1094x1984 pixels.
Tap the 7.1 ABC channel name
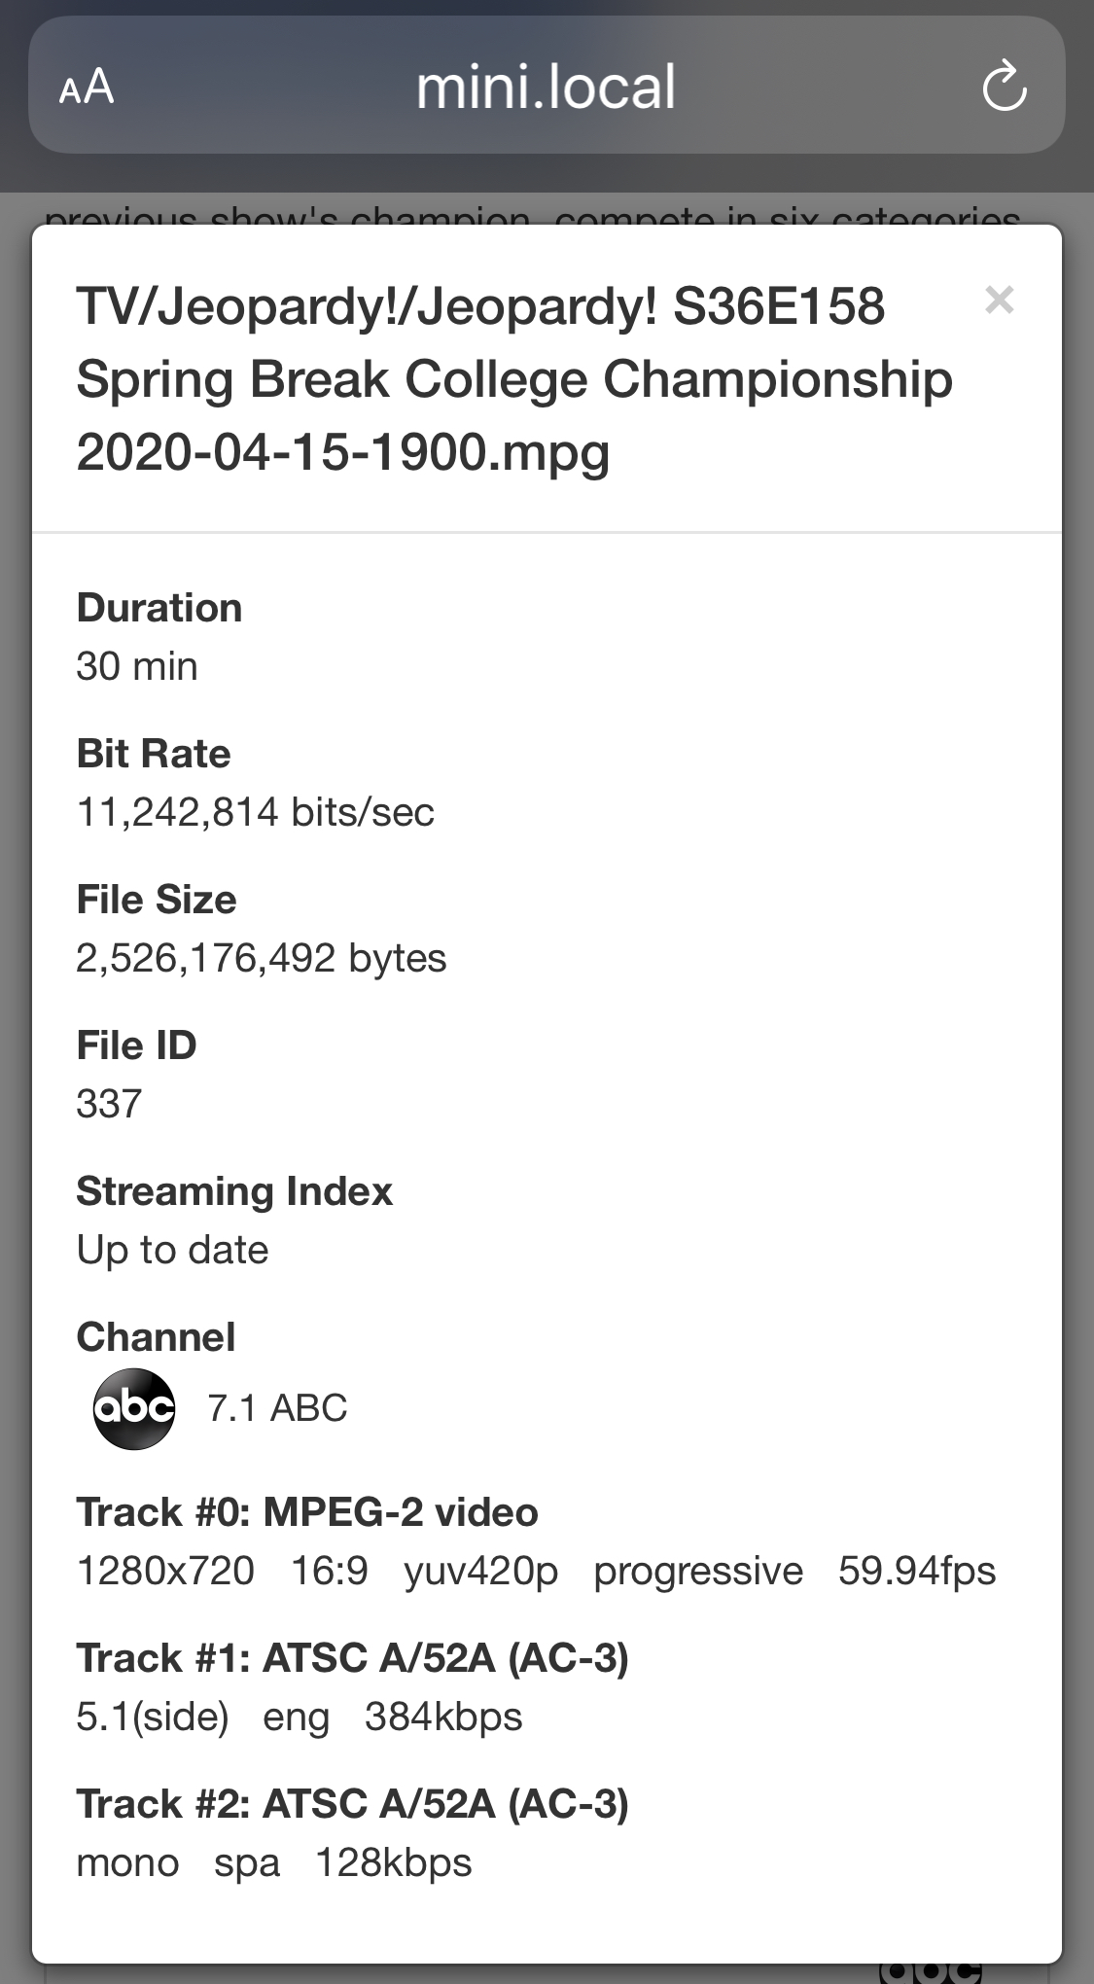(x=277, y=1408)
